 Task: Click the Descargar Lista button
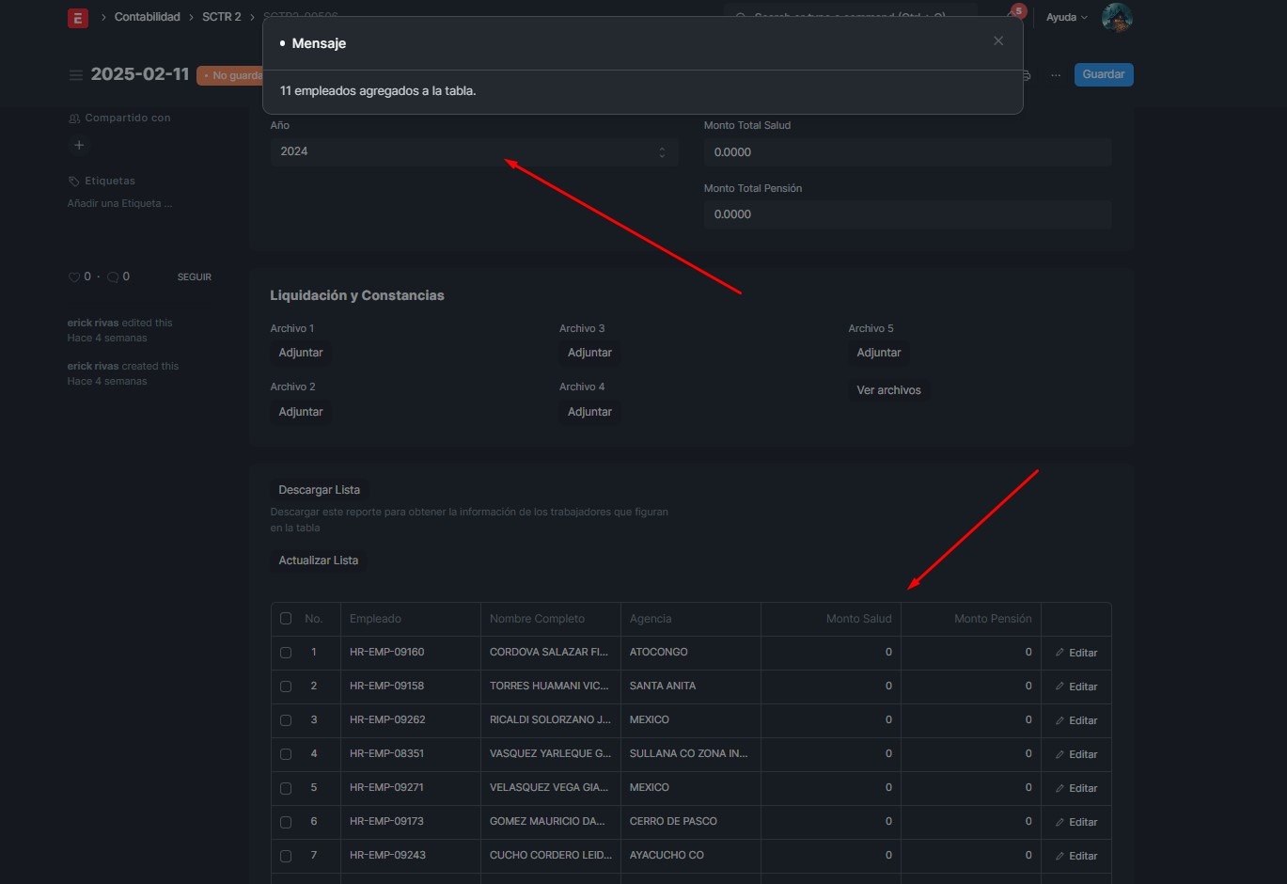(x=319, y=490)
